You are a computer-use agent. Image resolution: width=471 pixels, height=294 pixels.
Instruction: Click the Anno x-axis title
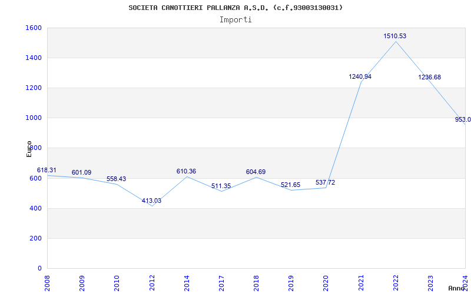pos(457,288)
